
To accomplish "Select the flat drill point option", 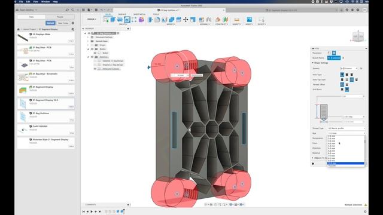I will pos(342,90).
